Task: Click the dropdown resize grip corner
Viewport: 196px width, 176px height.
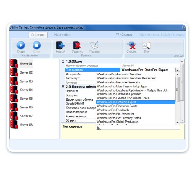Action: (99, 128)
